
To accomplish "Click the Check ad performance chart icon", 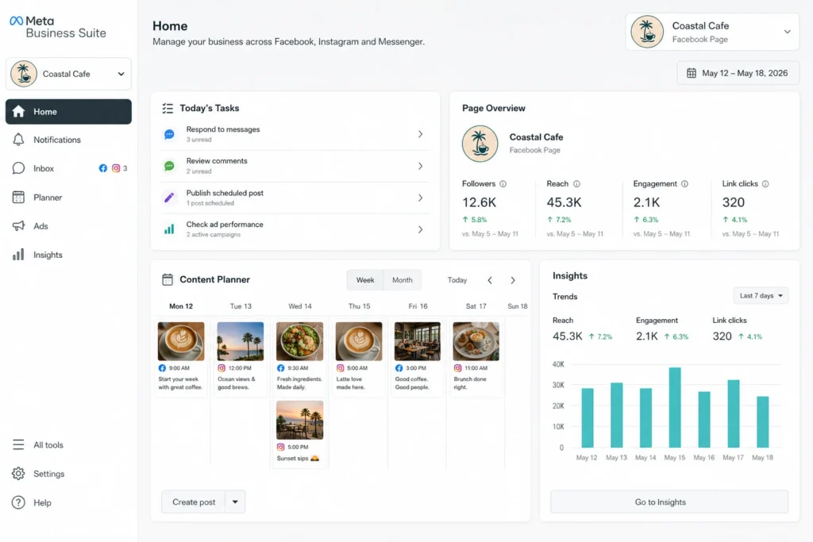I will point(169,229).
